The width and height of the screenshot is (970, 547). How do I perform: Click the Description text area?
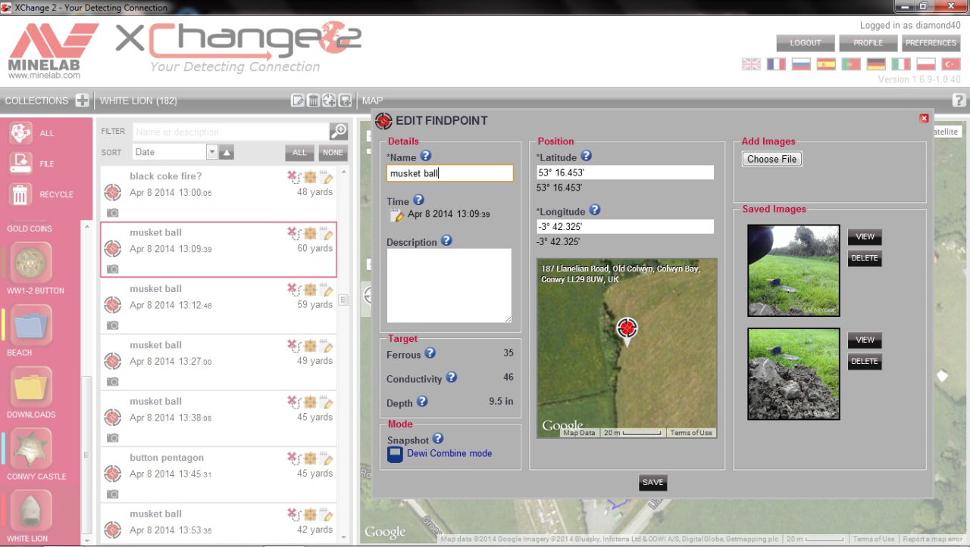[449, 286]
